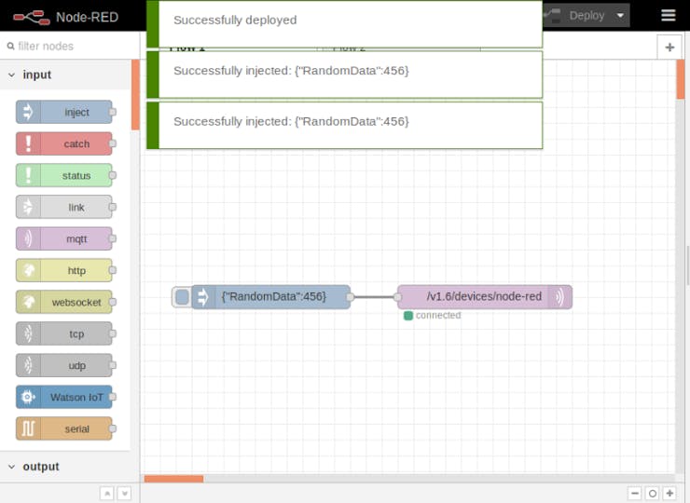The image size is (690, 503).
Task: Open the Deploy dropdown arrow
Action: click(620, 16)
